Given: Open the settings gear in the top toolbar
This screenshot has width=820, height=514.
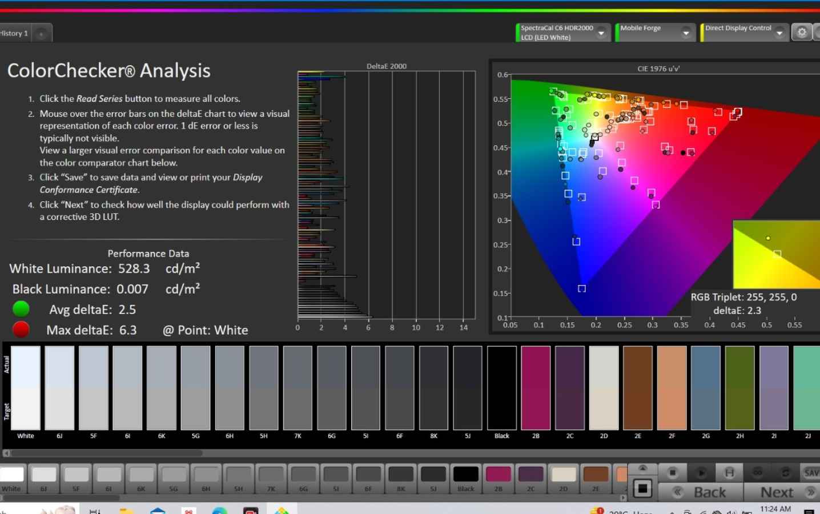Looking at the screenshot, I should click(802, 33).
